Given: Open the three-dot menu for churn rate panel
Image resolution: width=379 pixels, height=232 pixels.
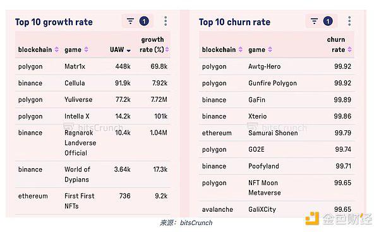Looking at the screenshot, I should point(349,21).
